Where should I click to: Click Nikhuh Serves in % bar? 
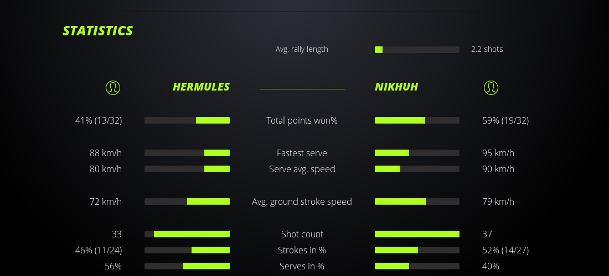pos(417,266)
